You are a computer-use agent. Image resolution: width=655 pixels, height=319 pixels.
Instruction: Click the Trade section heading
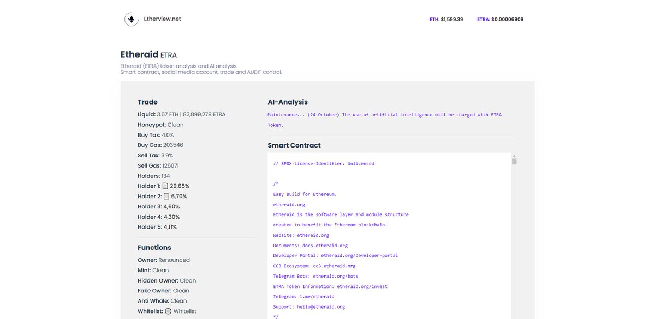tap(147, 102)
